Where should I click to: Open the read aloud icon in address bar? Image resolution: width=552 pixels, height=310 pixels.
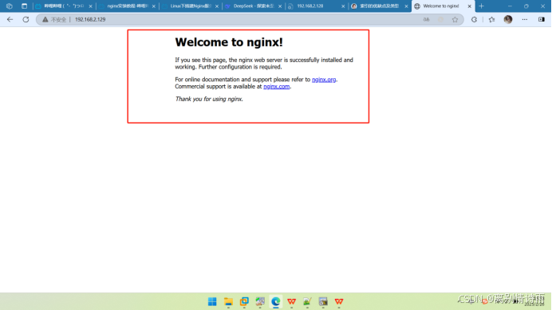coord(426,20)
